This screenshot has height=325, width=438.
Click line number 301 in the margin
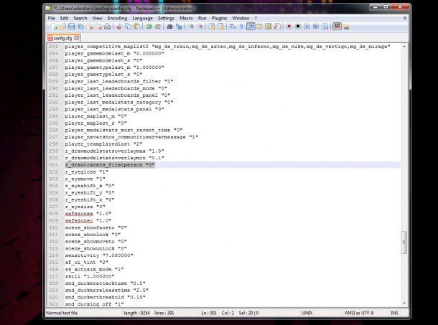53,165
